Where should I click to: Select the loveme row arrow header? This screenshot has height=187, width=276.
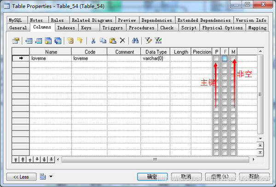pyautogui.click(x=21, y=58)
